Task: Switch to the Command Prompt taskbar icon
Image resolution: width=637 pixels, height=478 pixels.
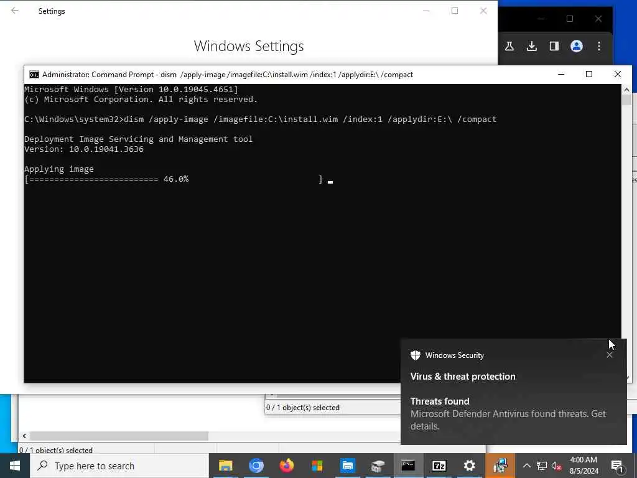Action: point(408,466)
